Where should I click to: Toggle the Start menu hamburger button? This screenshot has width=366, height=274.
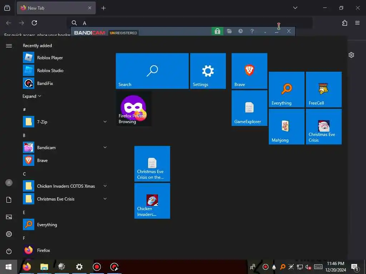9,46
